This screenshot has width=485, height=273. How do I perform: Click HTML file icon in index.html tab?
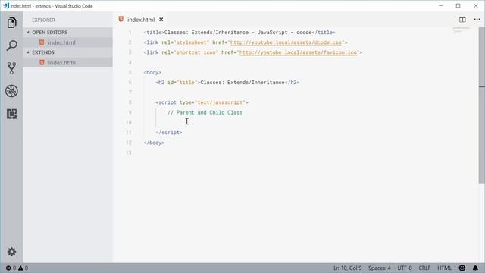click(x=121, y=19)
